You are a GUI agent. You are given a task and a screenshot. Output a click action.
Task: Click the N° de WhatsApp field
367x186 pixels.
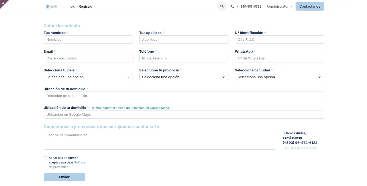pos(280,58)
